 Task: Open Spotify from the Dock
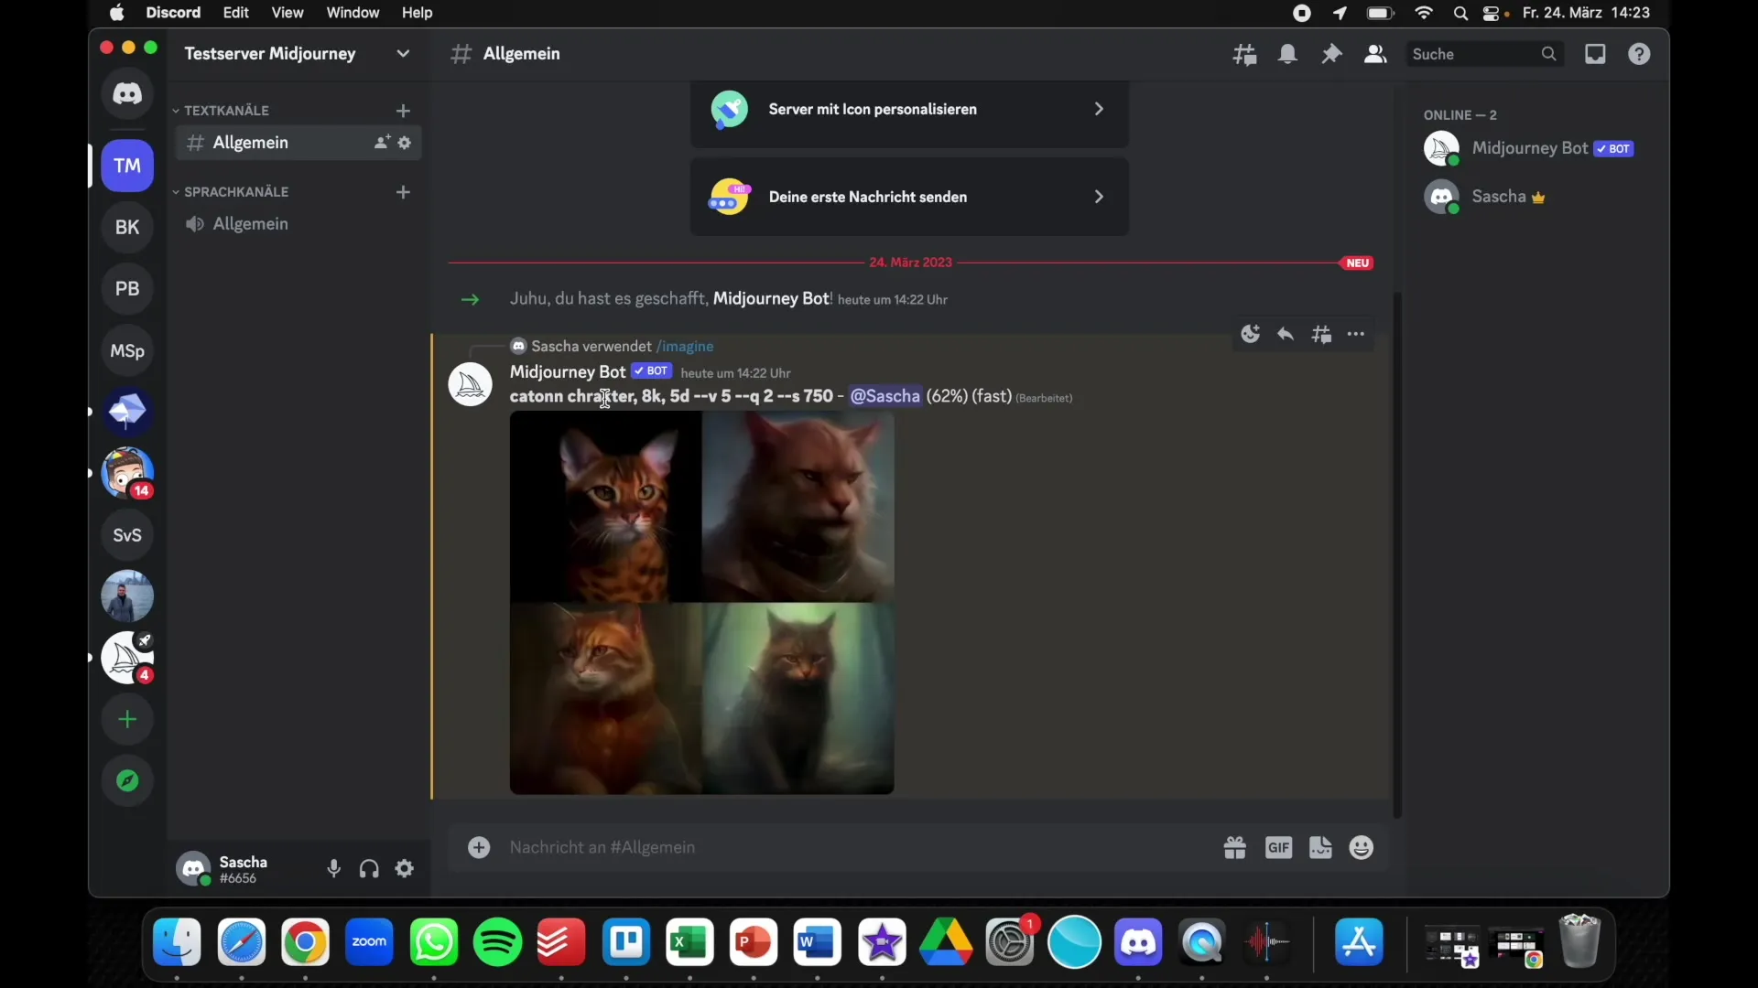[498, 942]
